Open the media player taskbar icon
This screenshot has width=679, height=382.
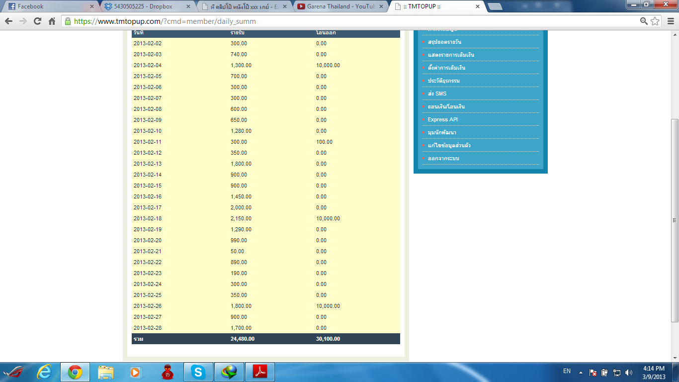[x=136, y=372]
